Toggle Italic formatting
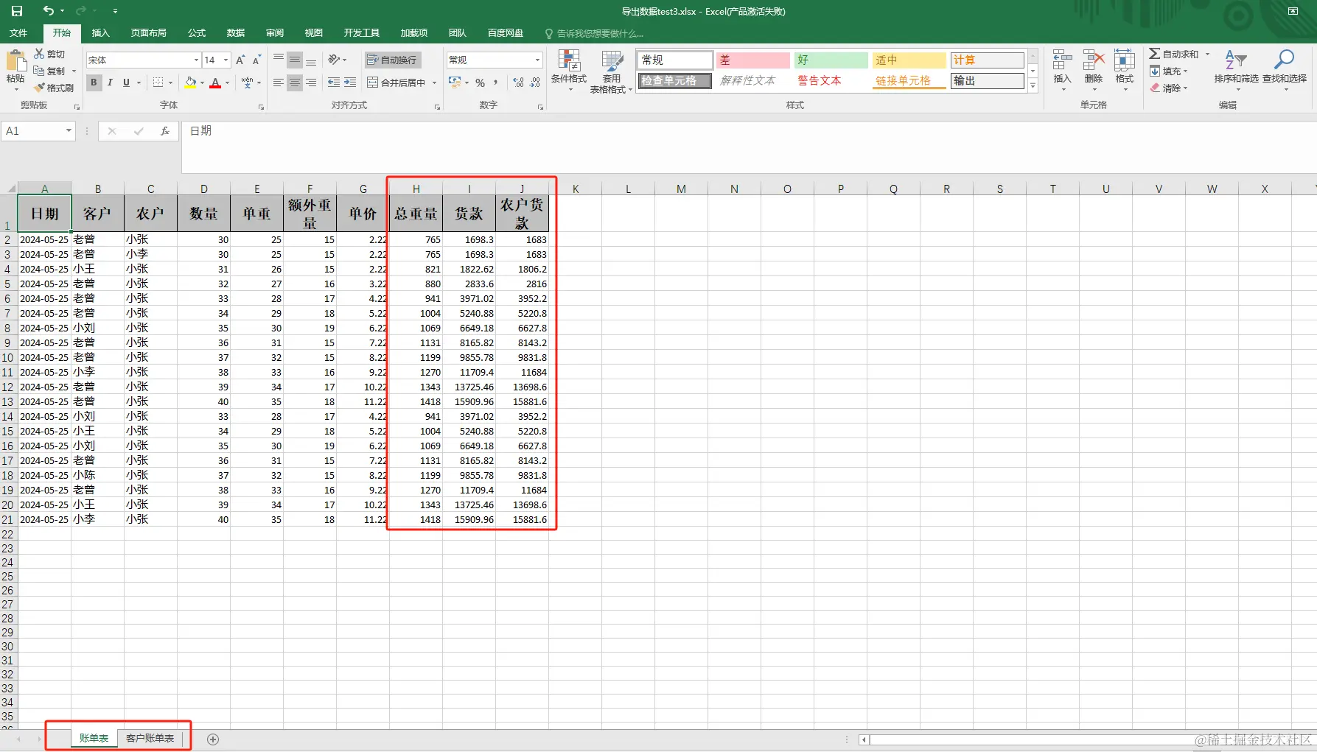The image size is (1317, 752). [x=110, y=82]
